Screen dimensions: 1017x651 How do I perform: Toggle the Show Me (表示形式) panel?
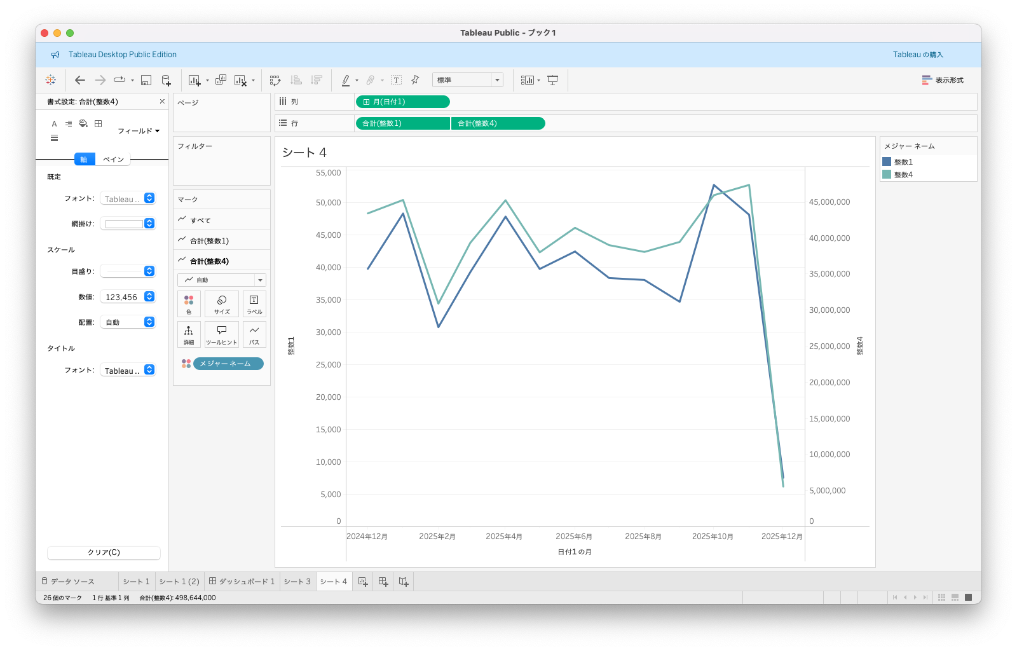click(943, 80)
